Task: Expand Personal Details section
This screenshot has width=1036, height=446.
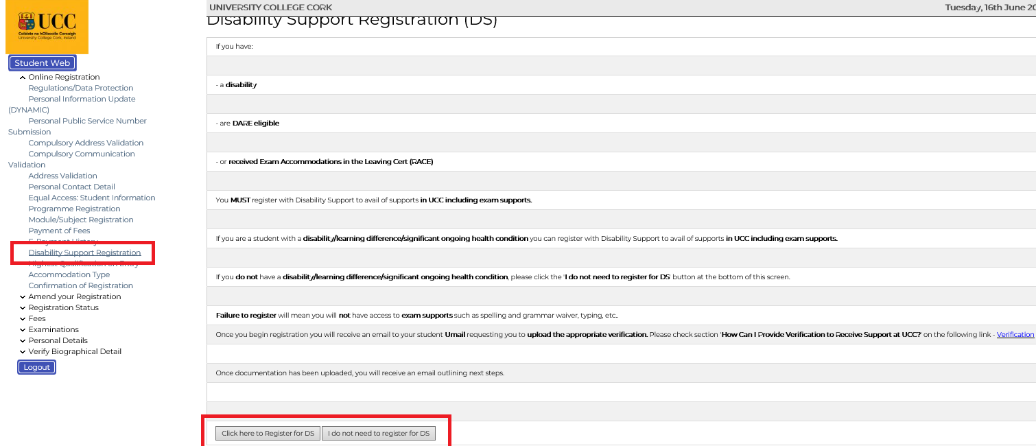Action: 54,340
